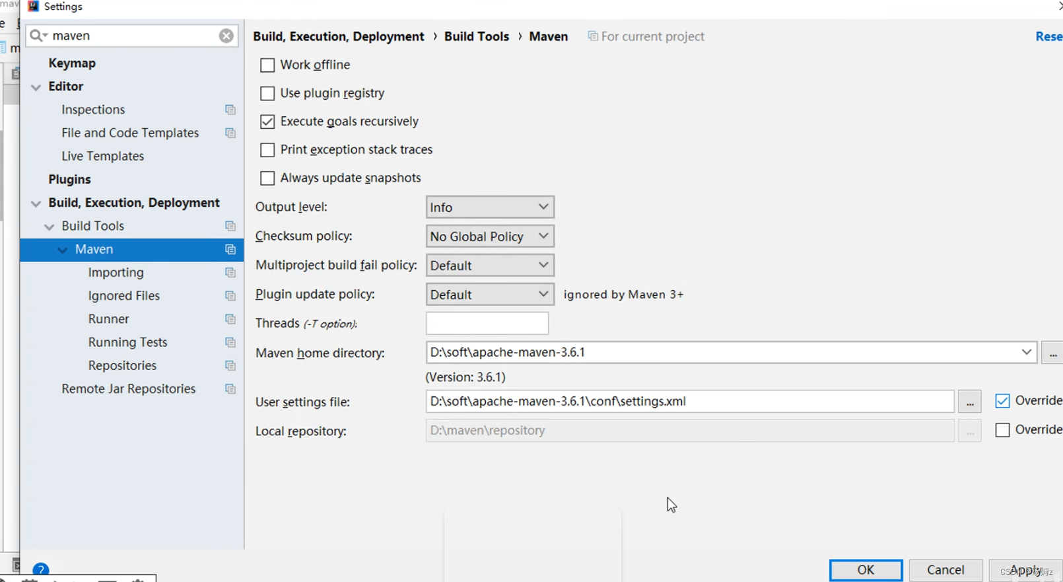Enable Work offline checkbox

pyautogui.click(x=267, y=65)
